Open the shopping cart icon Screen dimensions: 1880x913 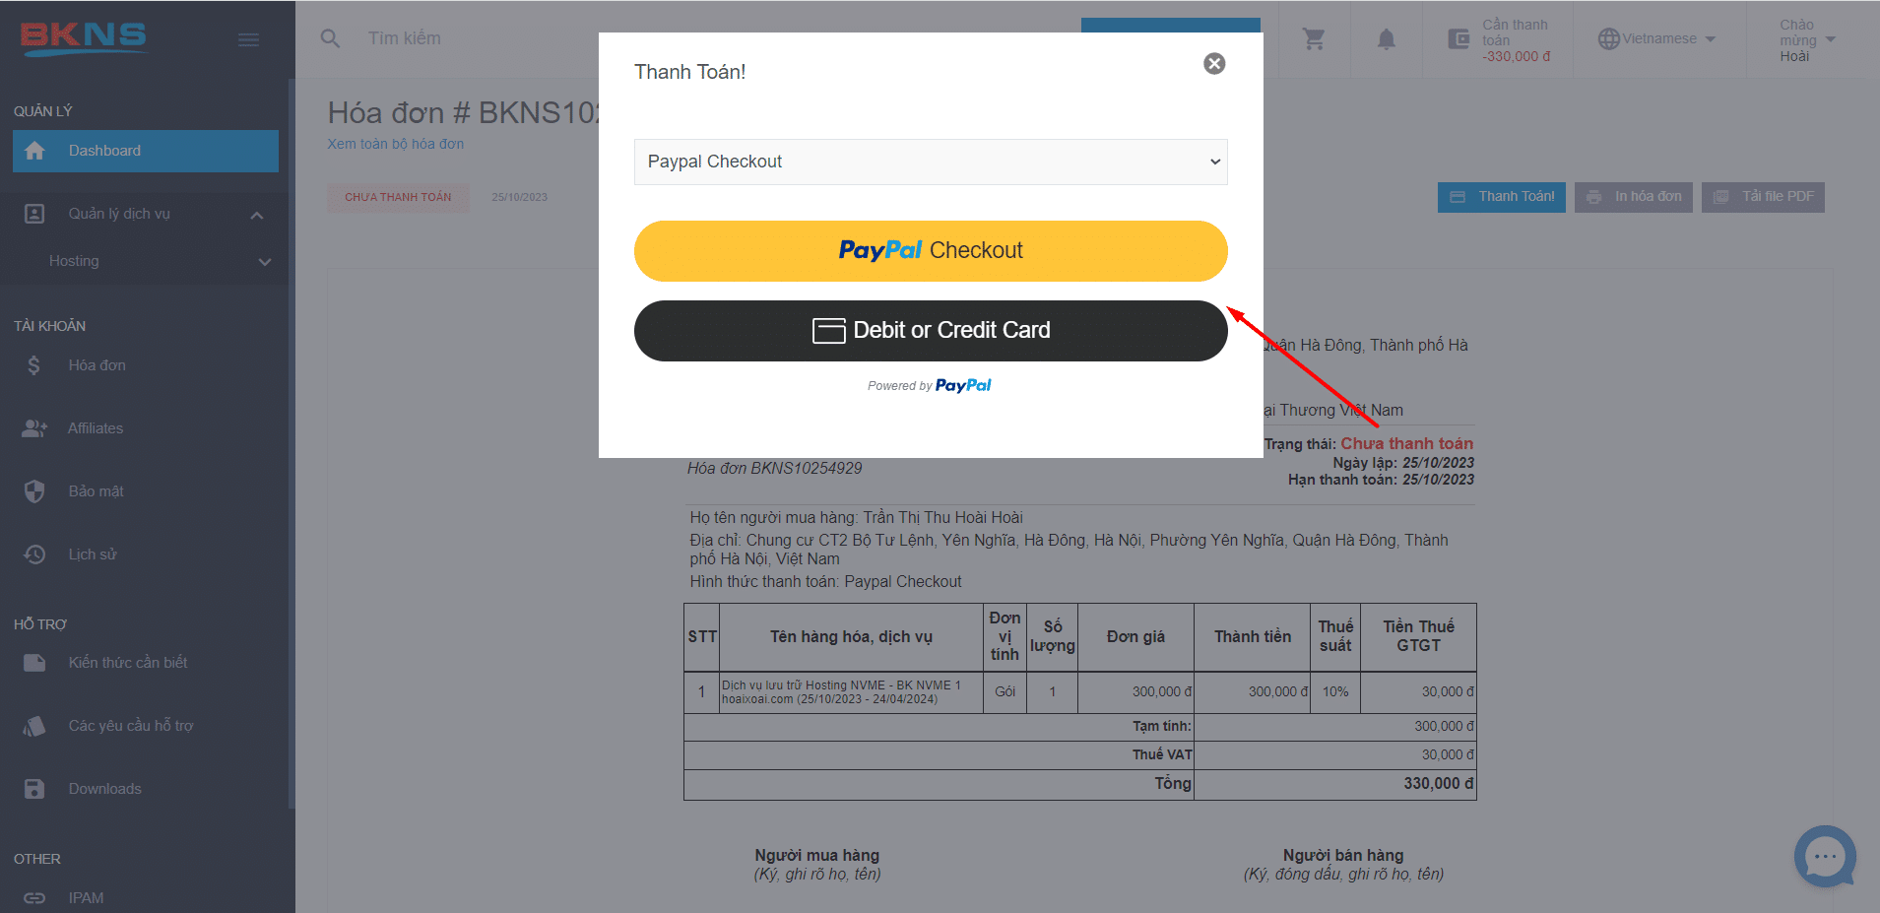(x=1314, y=38)
